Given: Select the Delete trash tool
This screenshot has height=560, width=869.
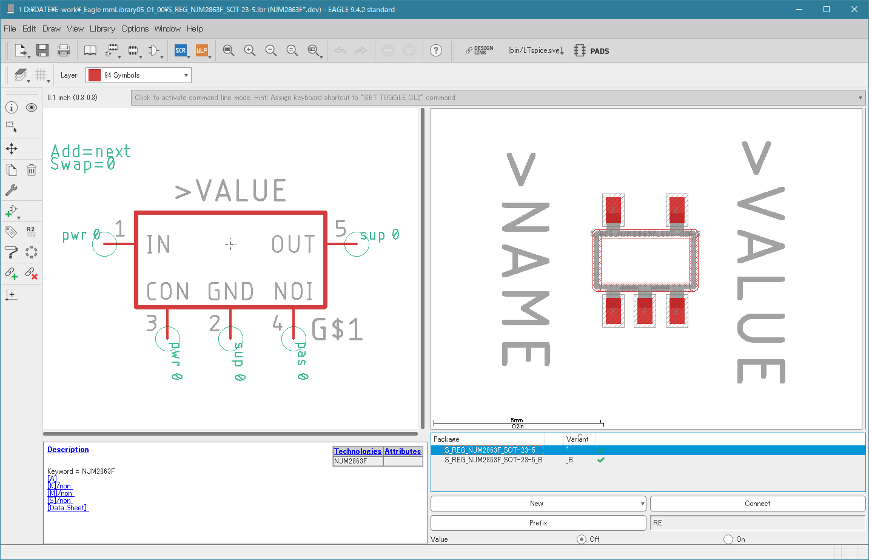Looking at the screenshot, I should pyautogui.click(x=32, y=170).
